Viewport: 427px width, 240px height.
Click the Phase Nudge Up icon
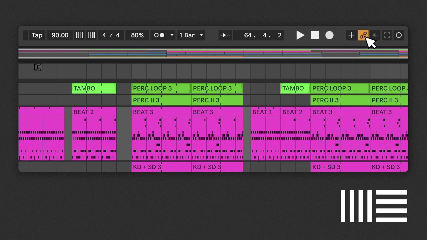91,35
